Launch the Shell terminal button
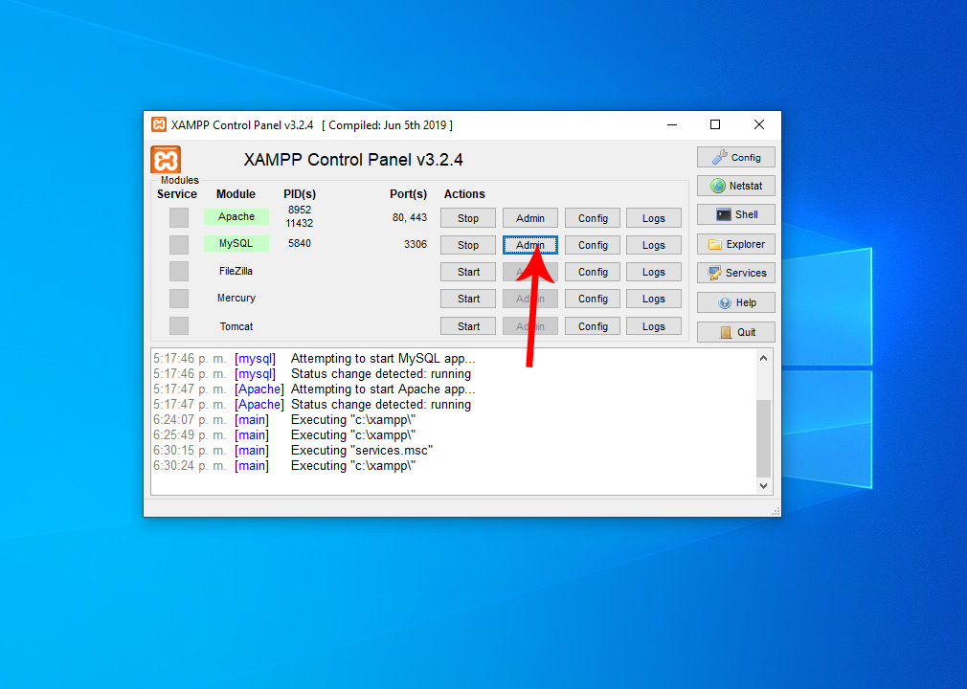This screenshot has width=967, height=689. [735, 214]
